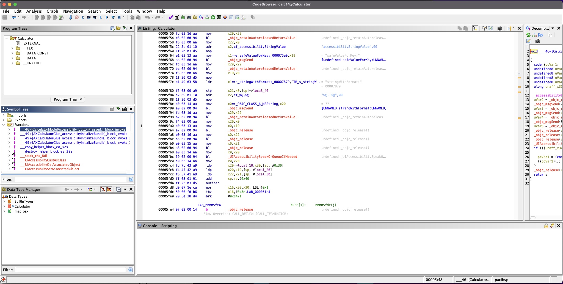563x284 pixels.
Task: Click the Listing diff view icon
Action: point(490,28)
